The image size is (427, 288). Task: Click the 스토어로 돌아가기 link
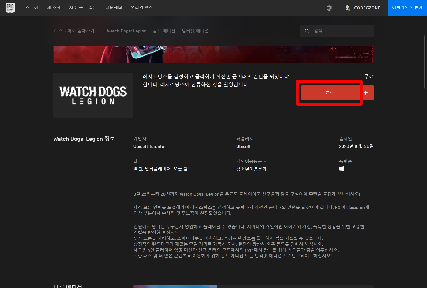(x=77, y=31)
